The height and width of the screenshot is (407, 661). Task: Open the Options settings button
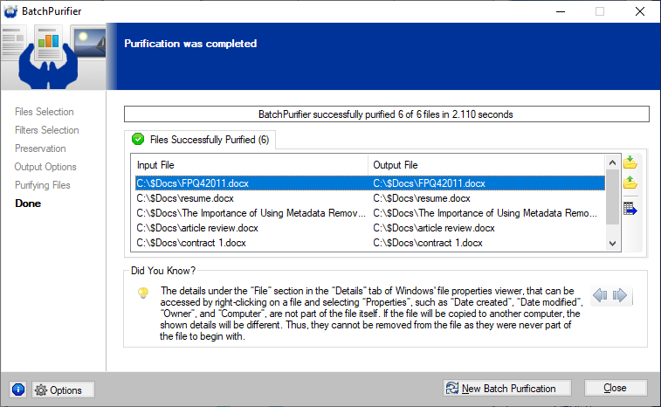[63, 390]
